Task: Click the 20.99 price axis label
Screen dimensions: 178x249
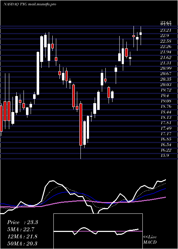Action: (x=166, y=68)
